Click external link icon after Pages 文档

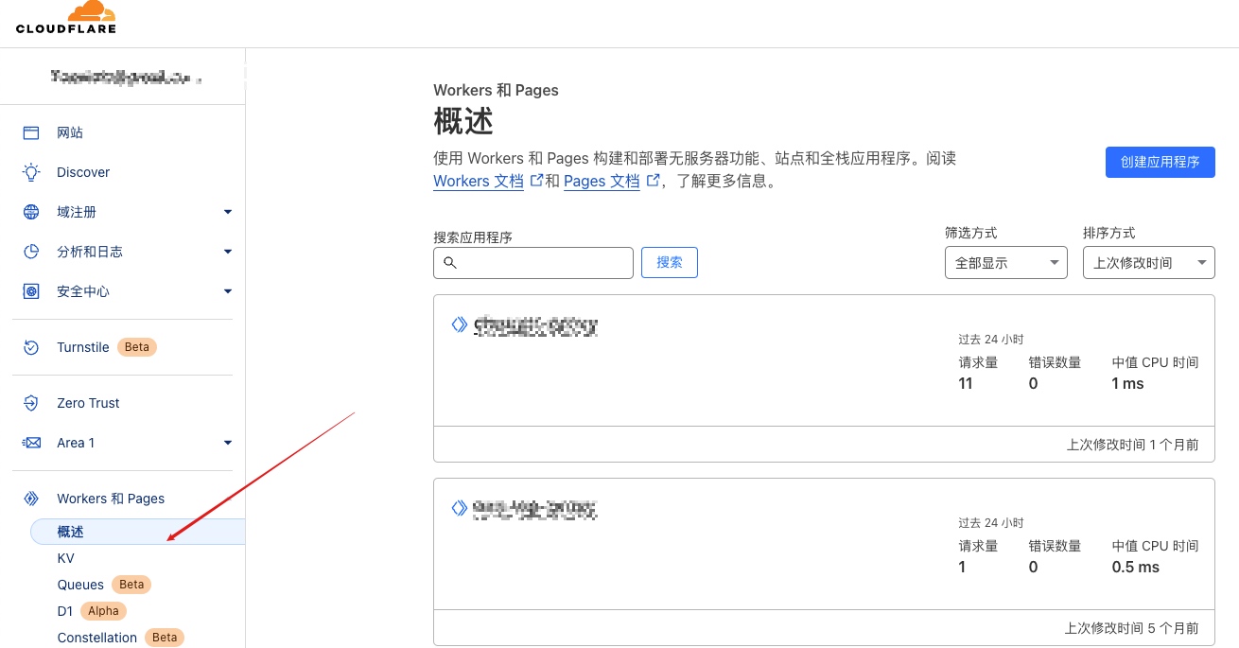point(653,180)
